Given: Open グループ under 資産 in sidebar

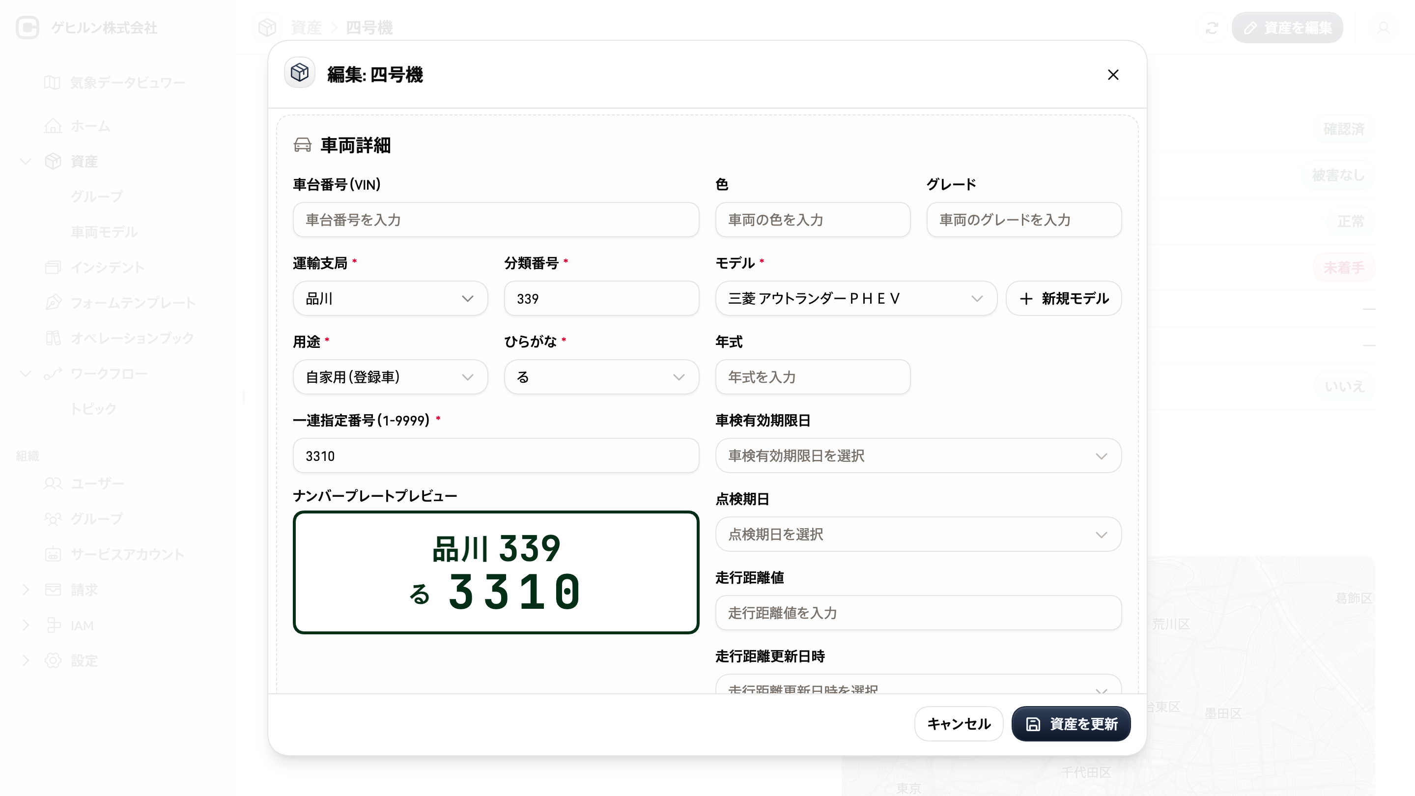Looking at the screenshot, I should 97,197.
